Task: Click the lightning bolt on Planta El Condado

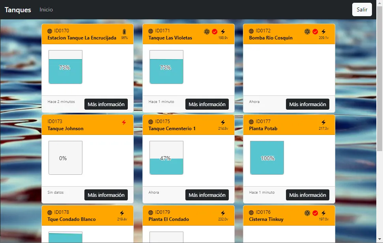Action: click(223, 213)
